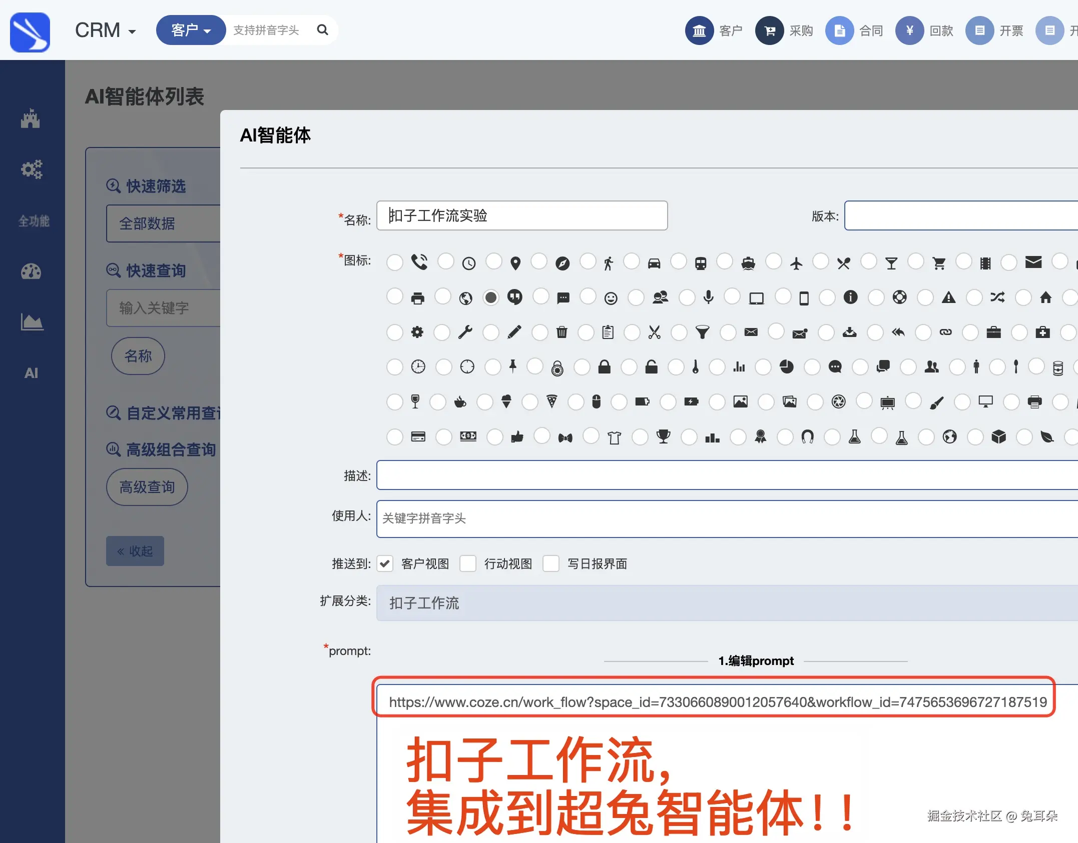Select the phone icon radio button
The height and width of the screenshot is (843, 1078).
pyautogui.click(x=395, y=262)
